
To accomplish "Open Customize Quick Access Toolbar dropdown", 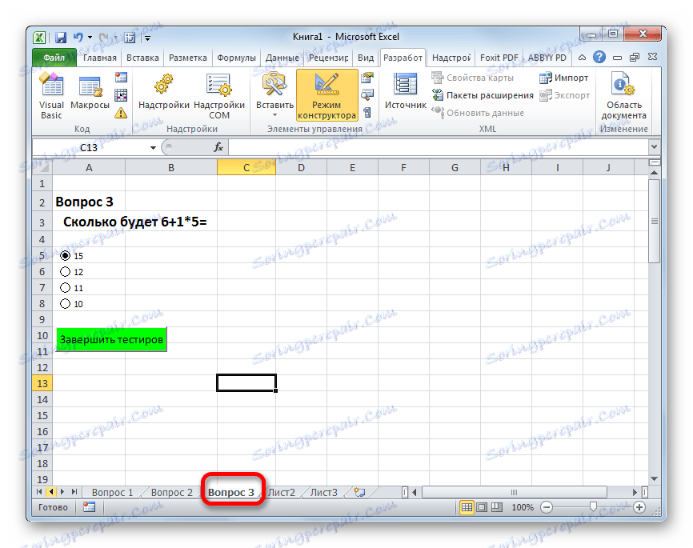I will (147, 38).
